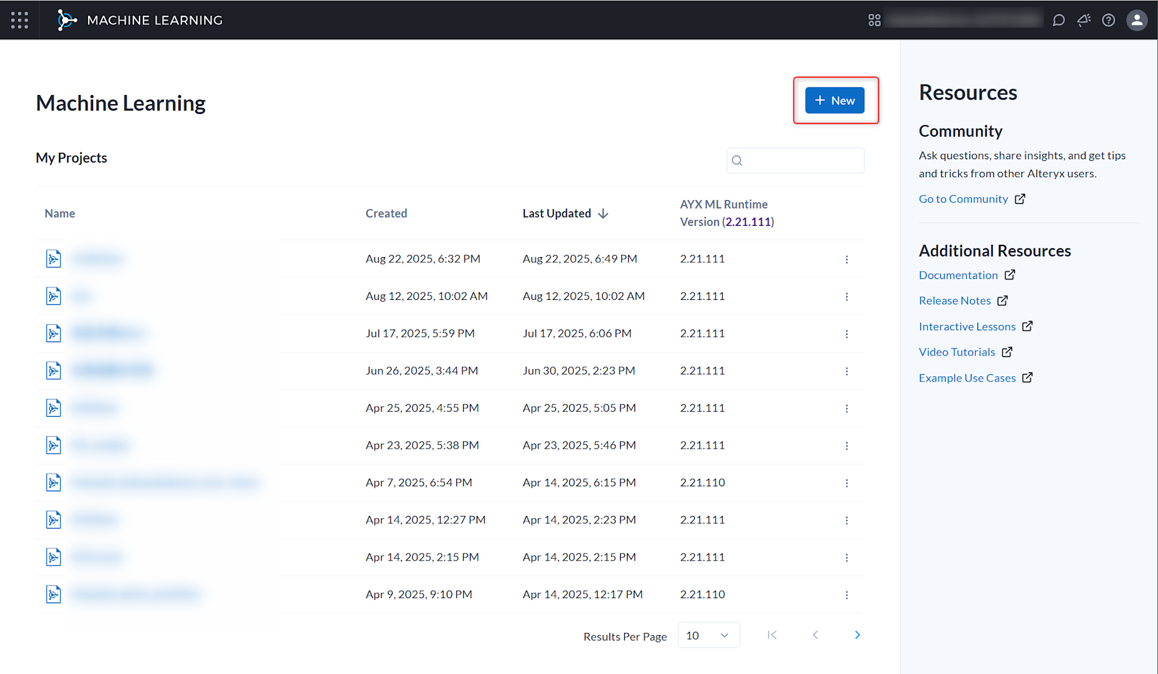Screen dimensions: 1158x674
Task: Open the chat bubble icon in the header
Action: [1058, 20]
